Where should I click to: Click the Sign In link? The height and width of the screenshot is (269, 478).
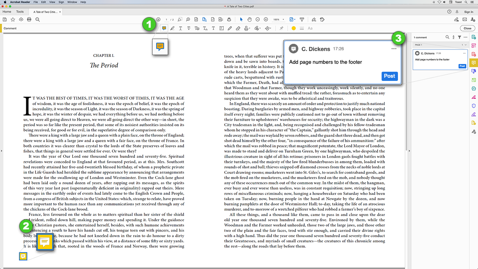tap(469, 12)
